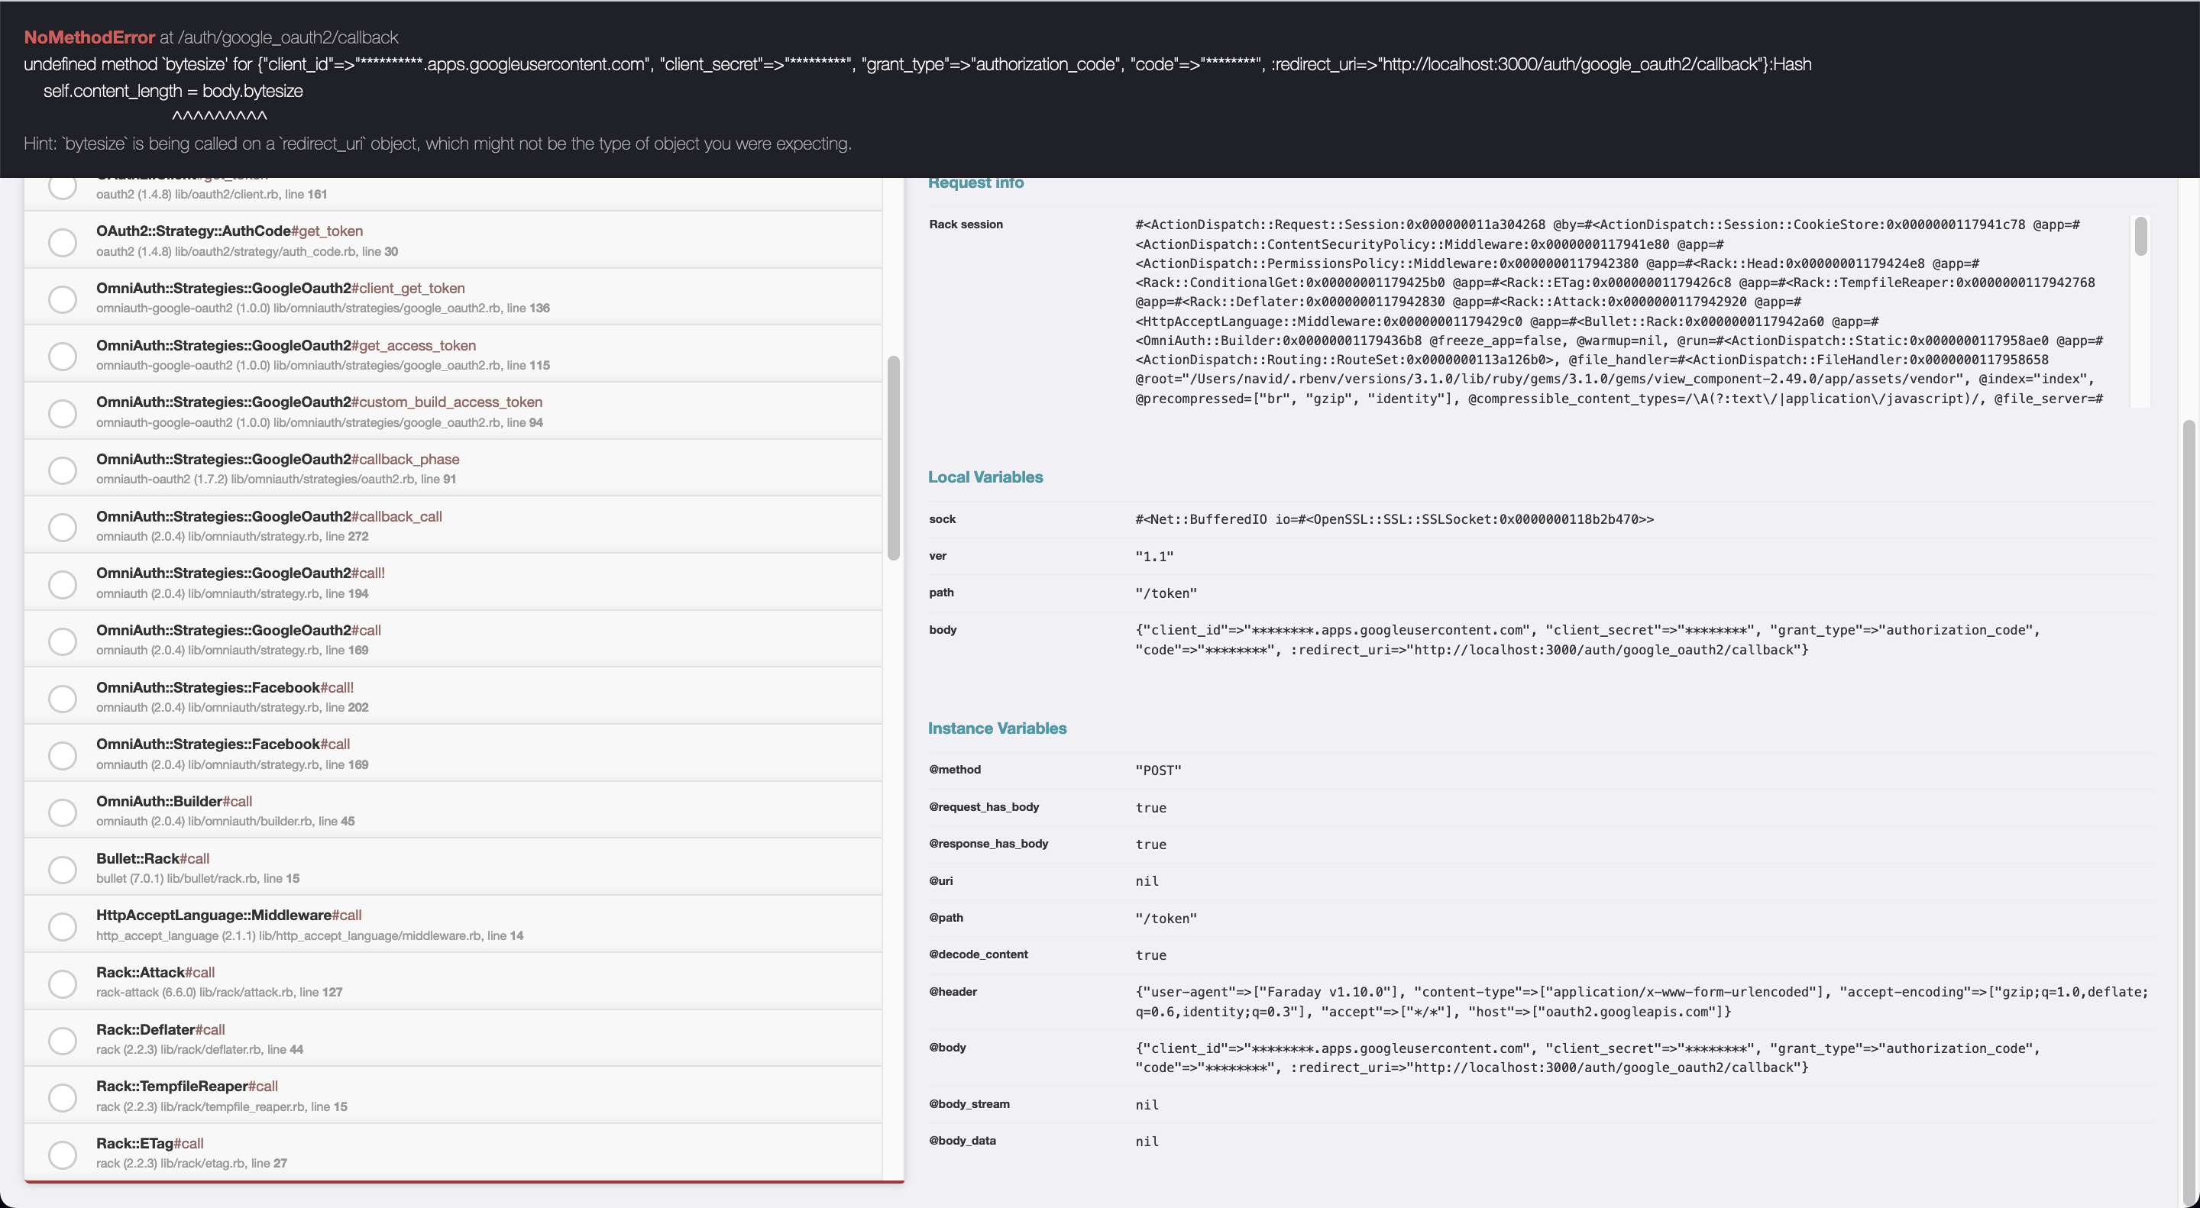Select radio circle for OmniAuth::Builder#call
Image resolution: width=2200 pixels, height=1208 pixels.
click(x=63, y=812)
